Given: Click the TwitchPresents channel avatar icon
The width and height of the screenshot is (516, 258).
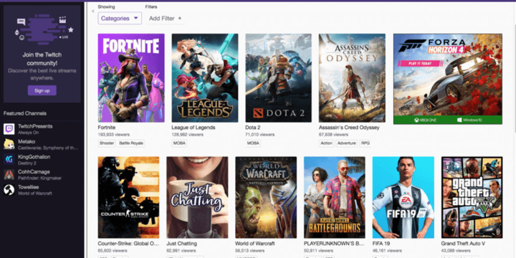Looking at the screenshot, I should [9, 129].
